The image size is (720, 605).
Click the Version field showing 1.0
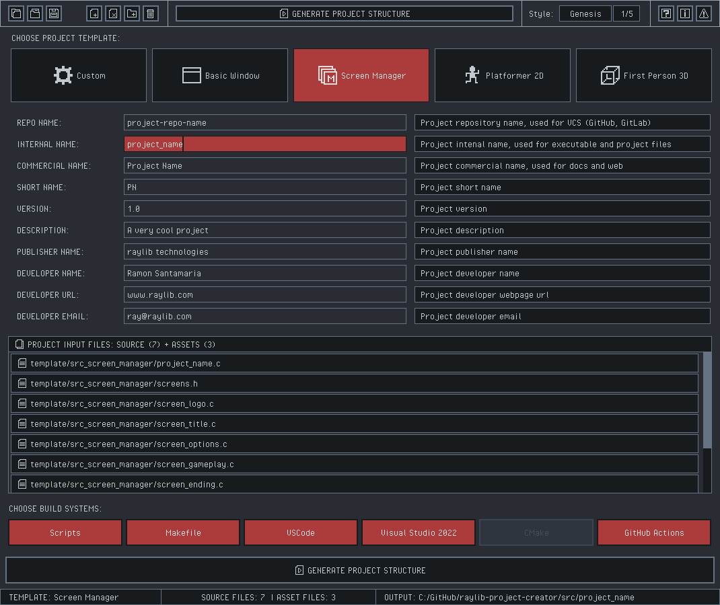pos(265,208)
